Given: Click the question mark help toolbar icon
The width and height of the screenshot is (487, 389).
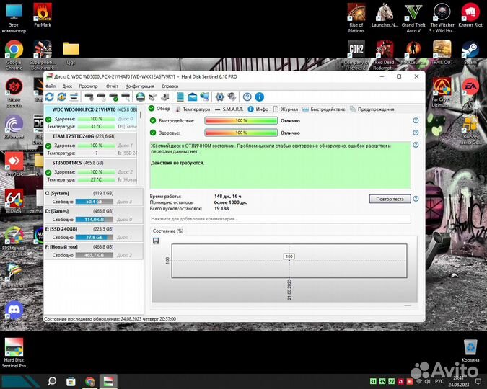Looking at the screenshot, I should pos(247,97).
